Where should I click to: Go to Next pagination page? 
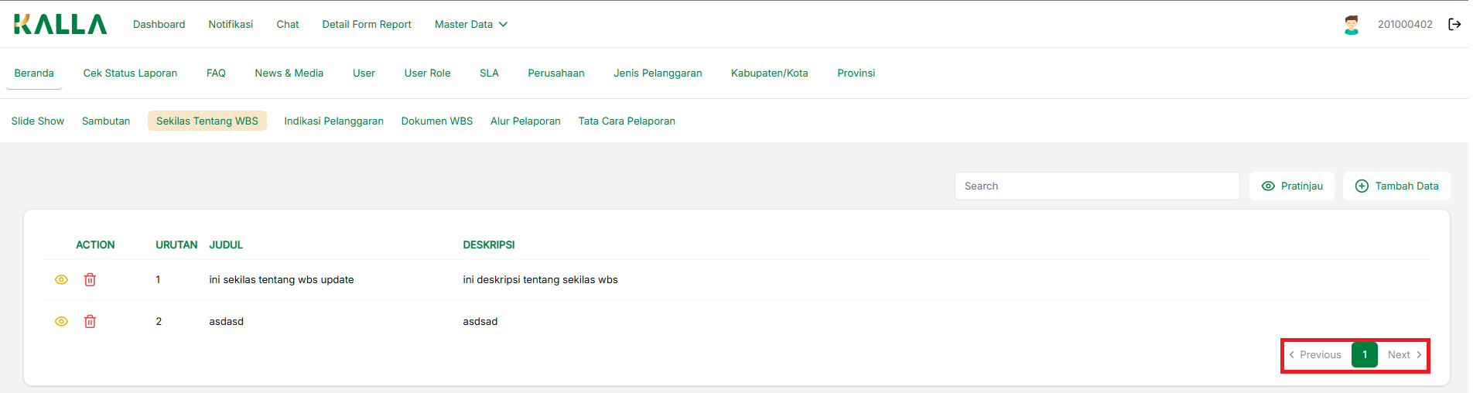[1403, 355]
